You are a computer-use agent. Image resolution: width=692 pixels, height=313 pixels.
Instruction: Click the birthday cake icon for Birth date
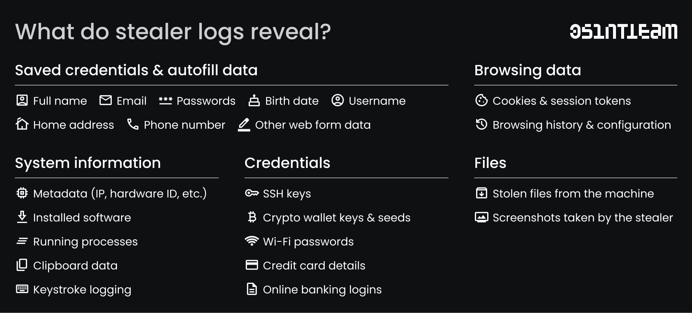point(254,100)
